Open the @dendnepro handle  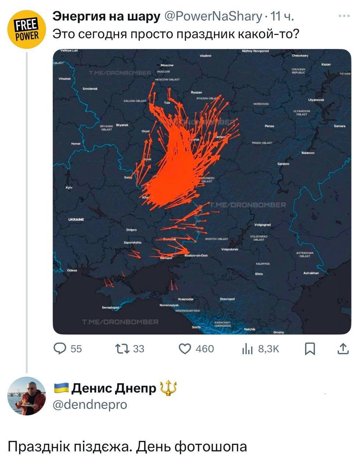(90, 404)
